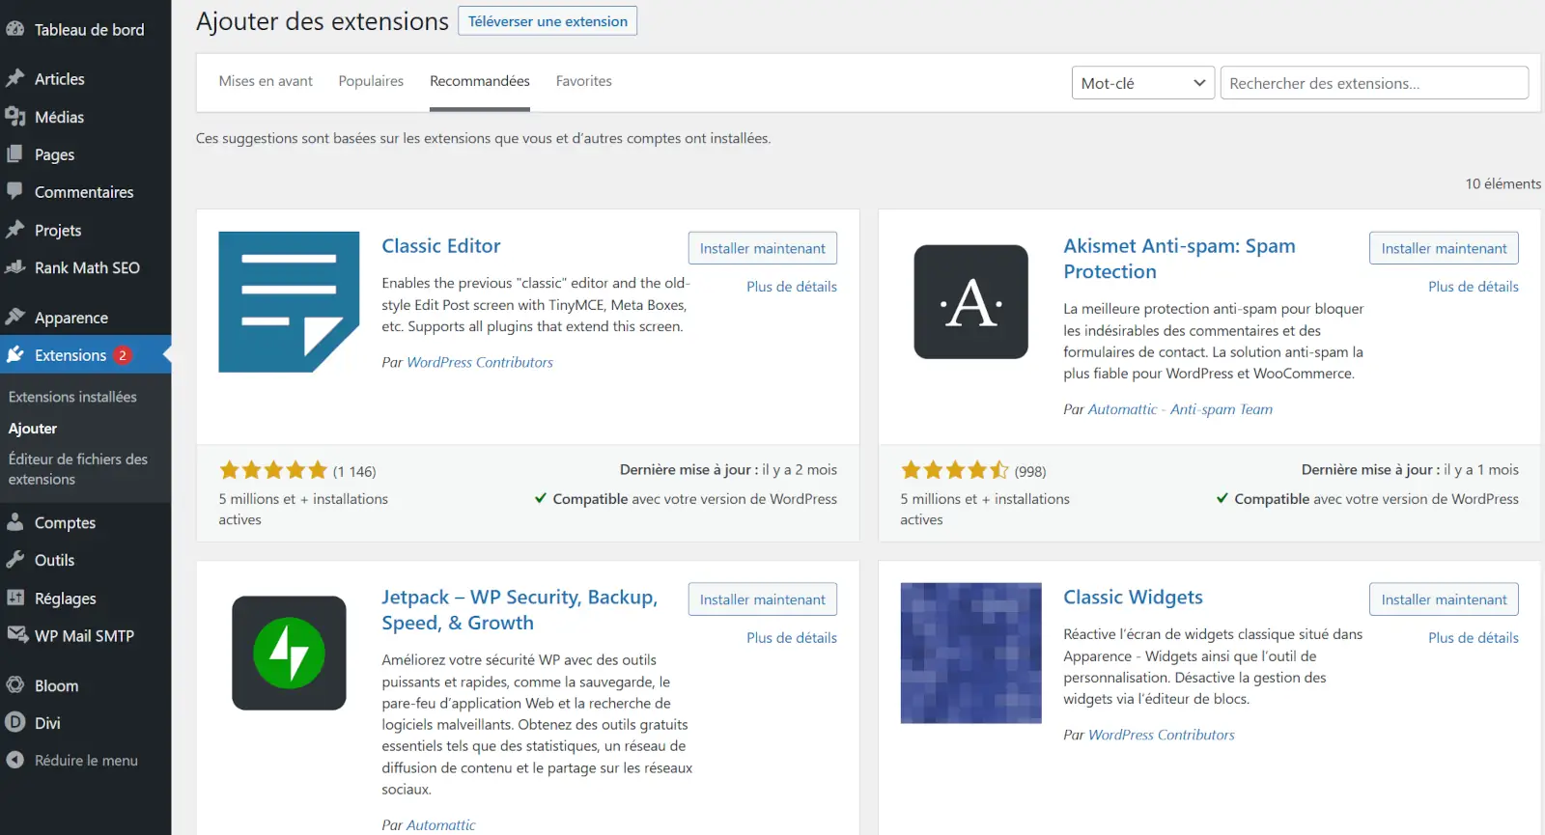This screenshot has height=835, width=1545.
Task: Focus the Rechercher des extensions search field
Action: pos(1374,83)
